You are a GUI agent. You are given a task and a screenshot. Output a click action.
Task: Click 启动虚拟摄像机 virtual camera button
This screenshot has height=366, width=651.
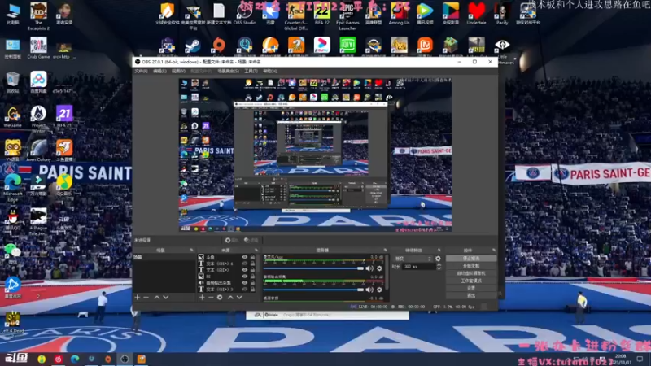471,273
